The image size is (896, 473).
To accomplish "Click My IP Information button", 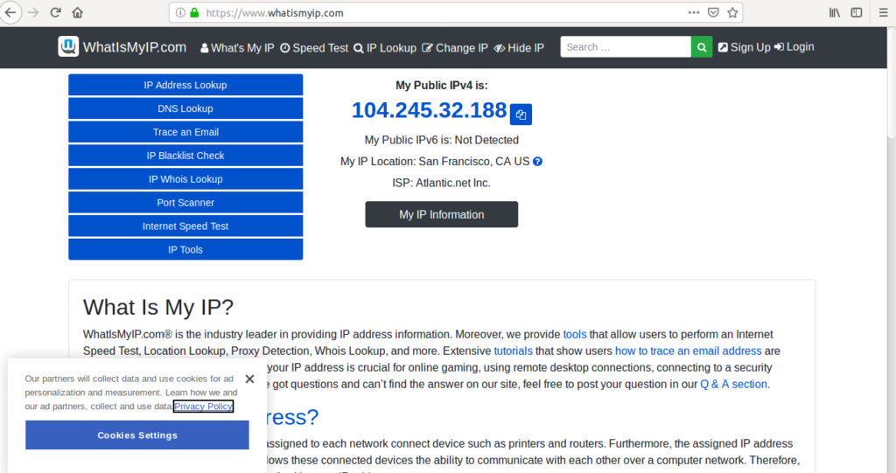I will [442, 214].
